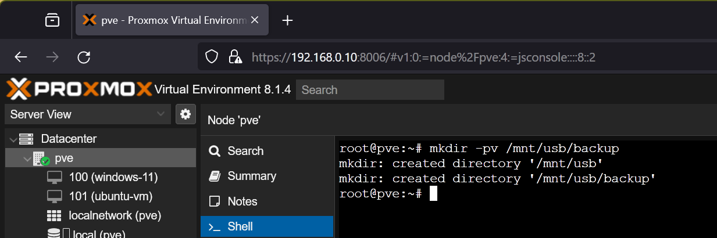This screenshot has width=717, height=238.
Task: Collapse the pve node expander
Action: (x=27, y=158)
